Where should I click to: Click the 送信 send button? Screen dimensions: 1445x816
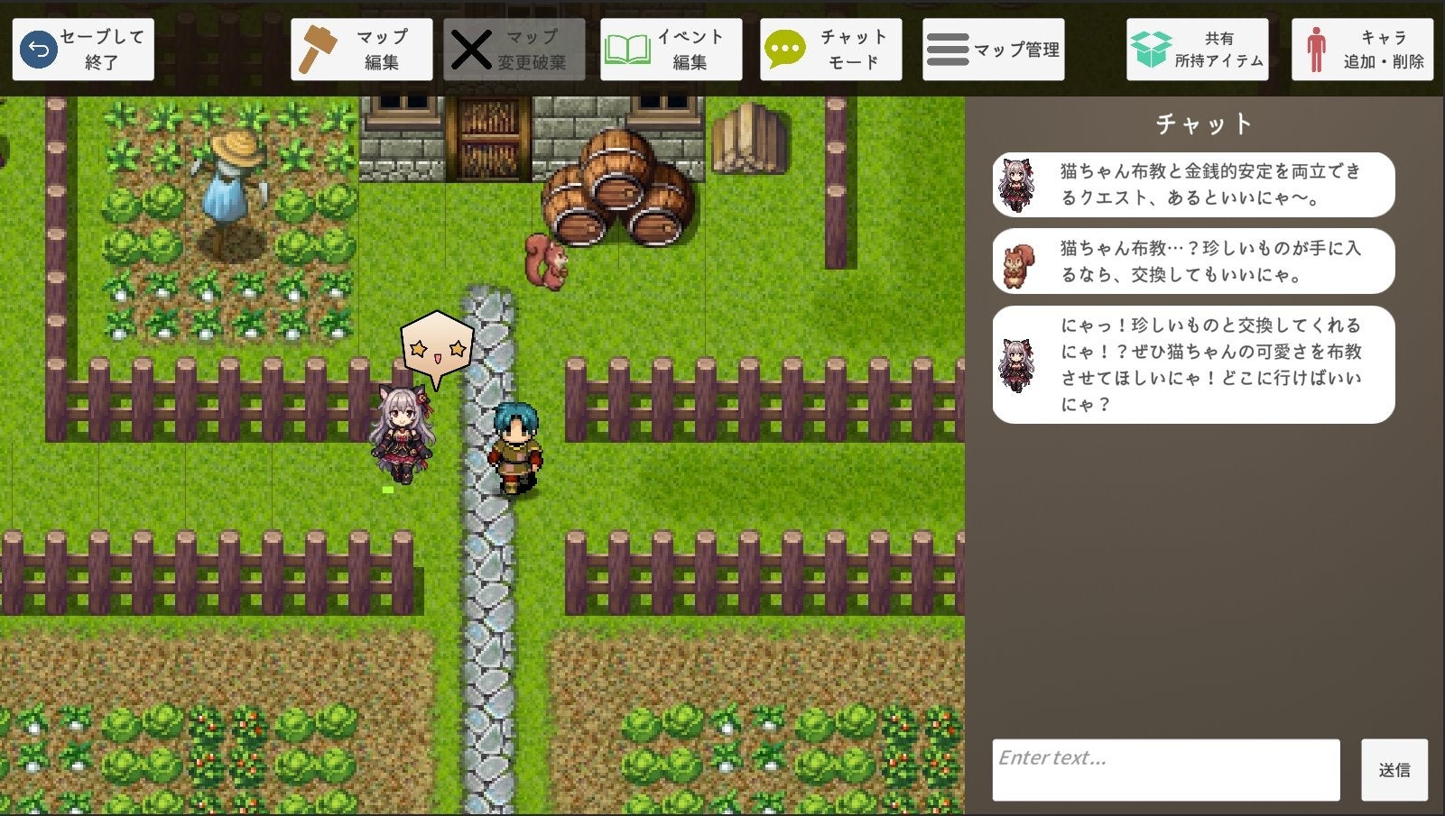click(1394, 770)
